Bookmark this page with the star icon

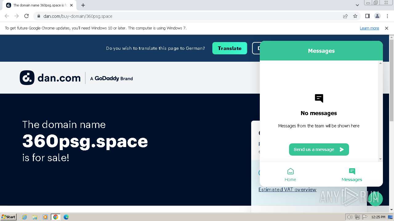point(355,16)
